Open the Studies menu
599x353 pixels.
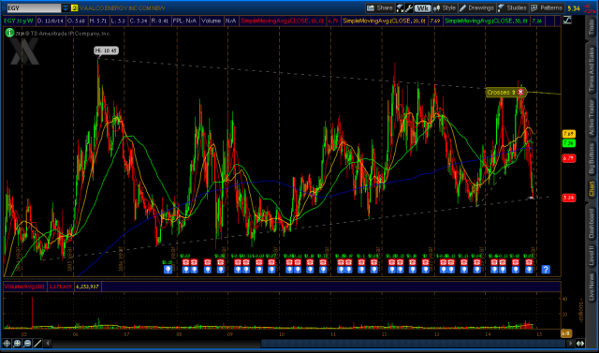point(512,7)
